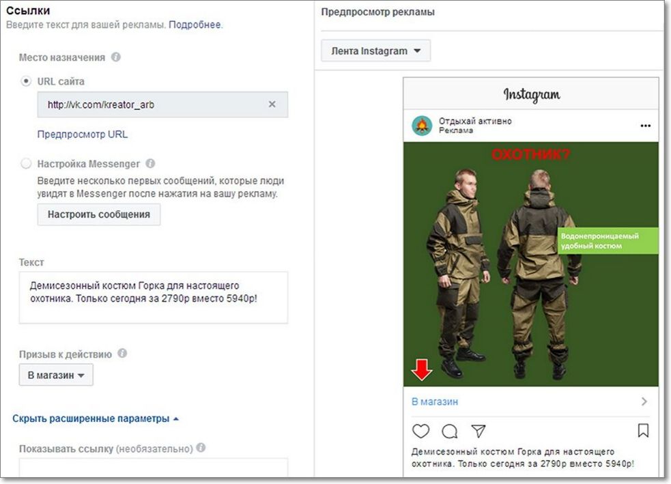Click the info icon beside Настройка Messenger
The image size is (671, 484).
click(150, 163)
